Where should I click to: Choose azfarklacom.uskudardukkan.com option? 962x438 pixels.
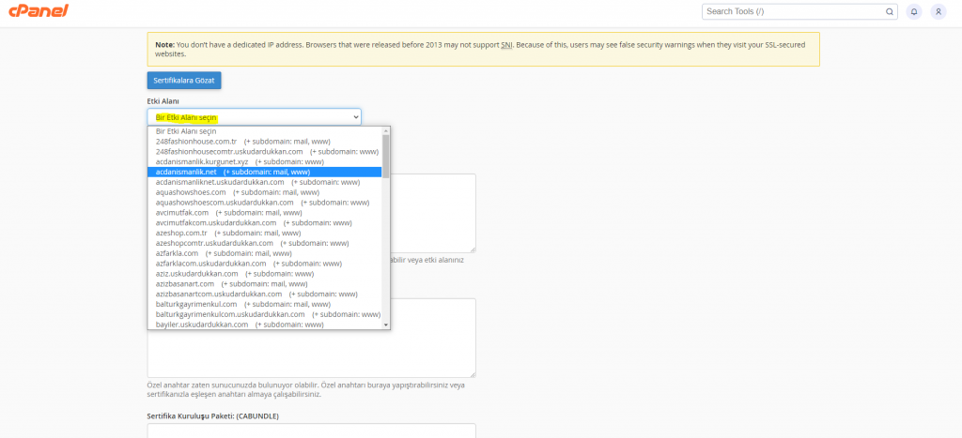coord(264,264)
